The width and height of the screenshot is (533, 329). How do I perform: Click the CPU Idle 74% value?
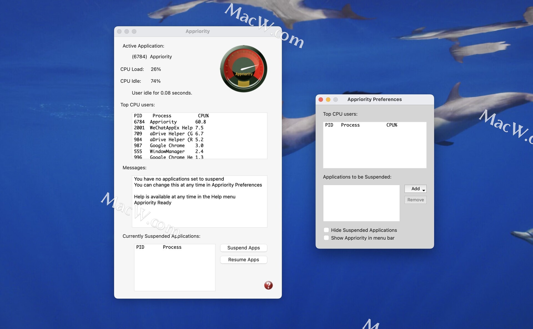(x=155, y=81)
